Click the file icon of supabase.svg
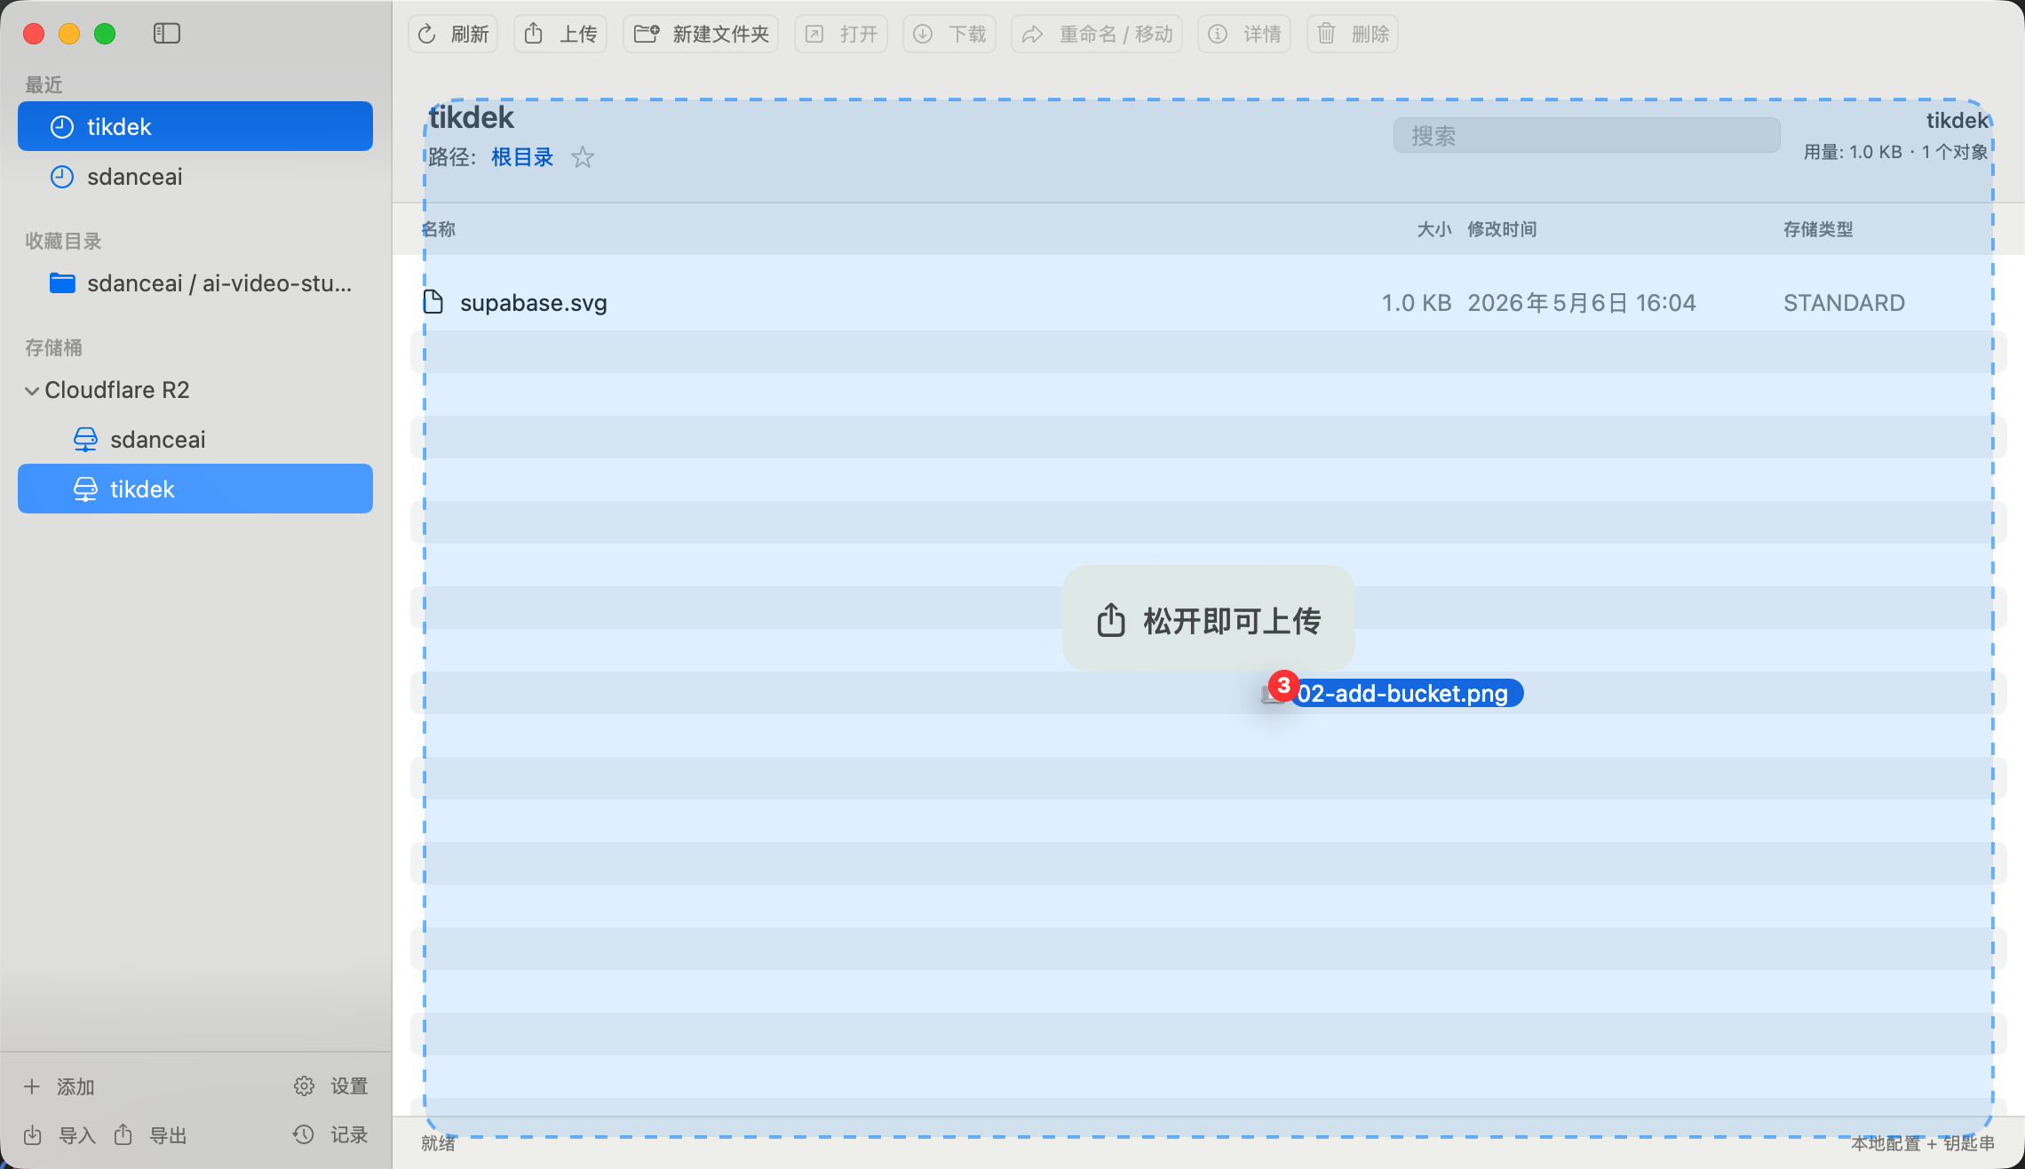This screenshot has width=2025, height=1169. coord(433,302)
